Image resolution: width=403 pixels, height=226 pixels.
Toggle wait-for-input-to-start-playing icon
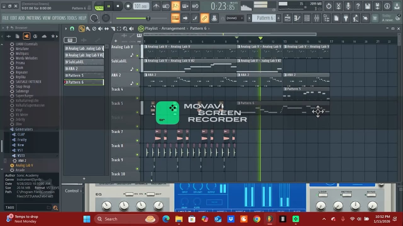pyautogui.click(x=166, y=6)
